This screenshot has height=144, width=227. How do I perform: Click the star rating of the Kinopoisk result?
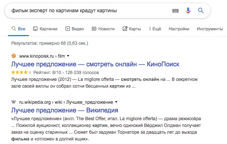click(21, 72)
